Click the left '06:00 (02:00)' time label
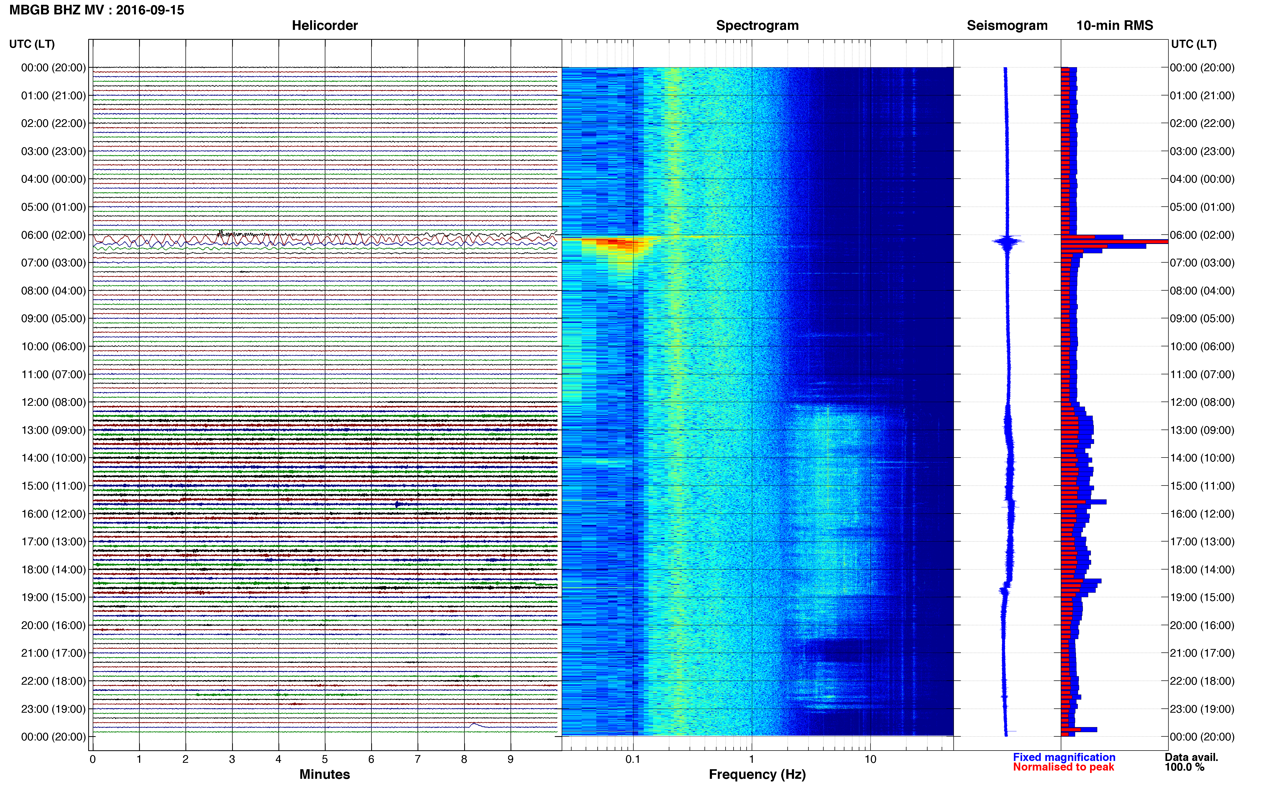The image size is (1263, 790). [x=53, y=235]
